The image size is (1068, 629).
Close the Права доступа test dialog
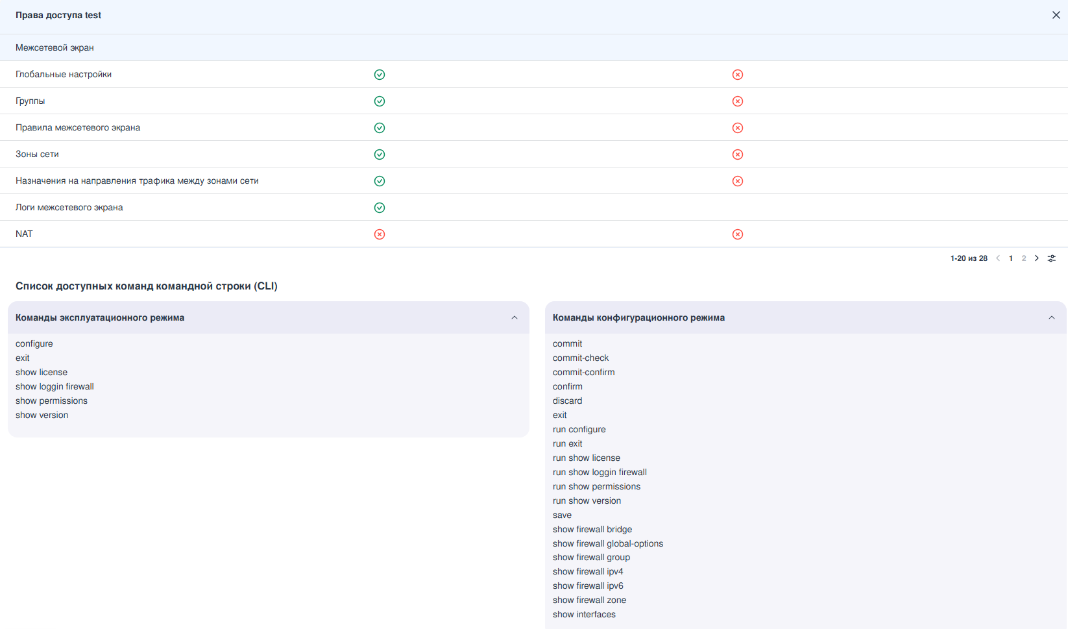(x=1056, y=15)
